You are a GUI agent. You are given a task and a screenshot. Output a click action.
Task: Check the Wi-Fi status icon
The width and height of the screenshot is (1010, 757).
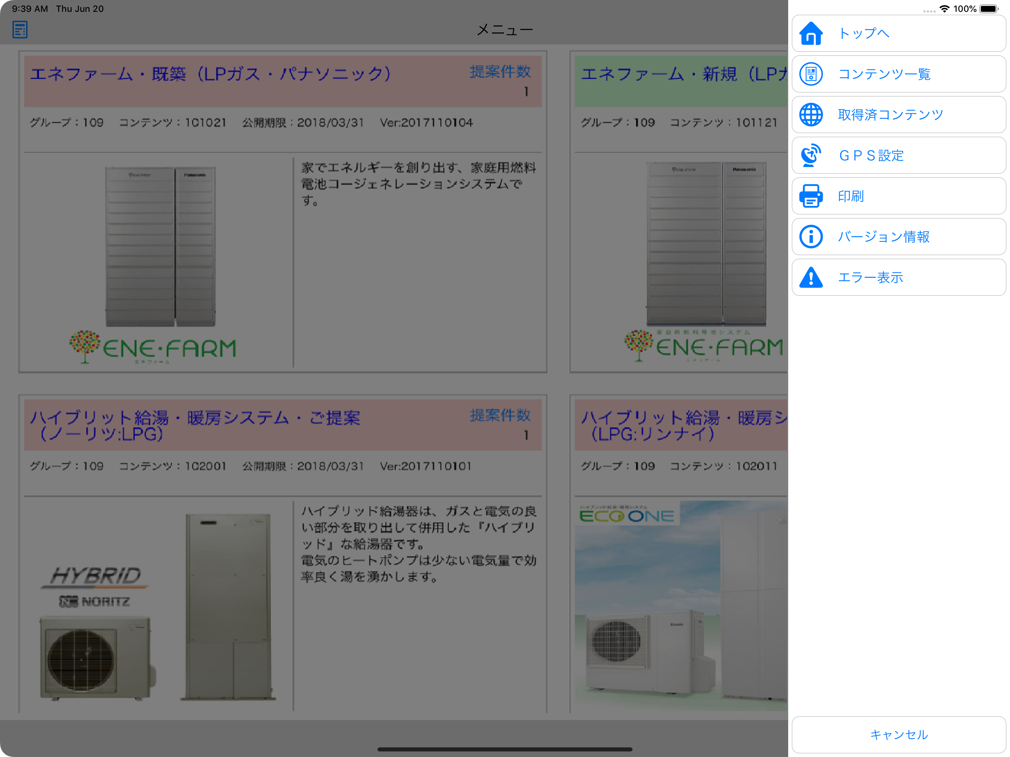[x=944, y=9]
